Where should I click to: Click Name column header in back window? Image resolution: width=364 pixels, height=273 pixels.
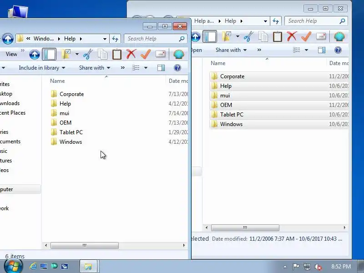pyautogui.click(x=218, y=63)
